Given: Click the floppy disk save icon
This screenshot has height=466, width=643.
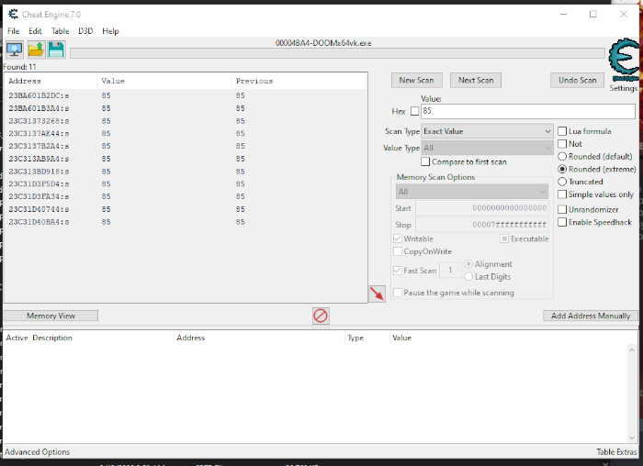Looking at the screenshot, I should click(x=56, y=50).
